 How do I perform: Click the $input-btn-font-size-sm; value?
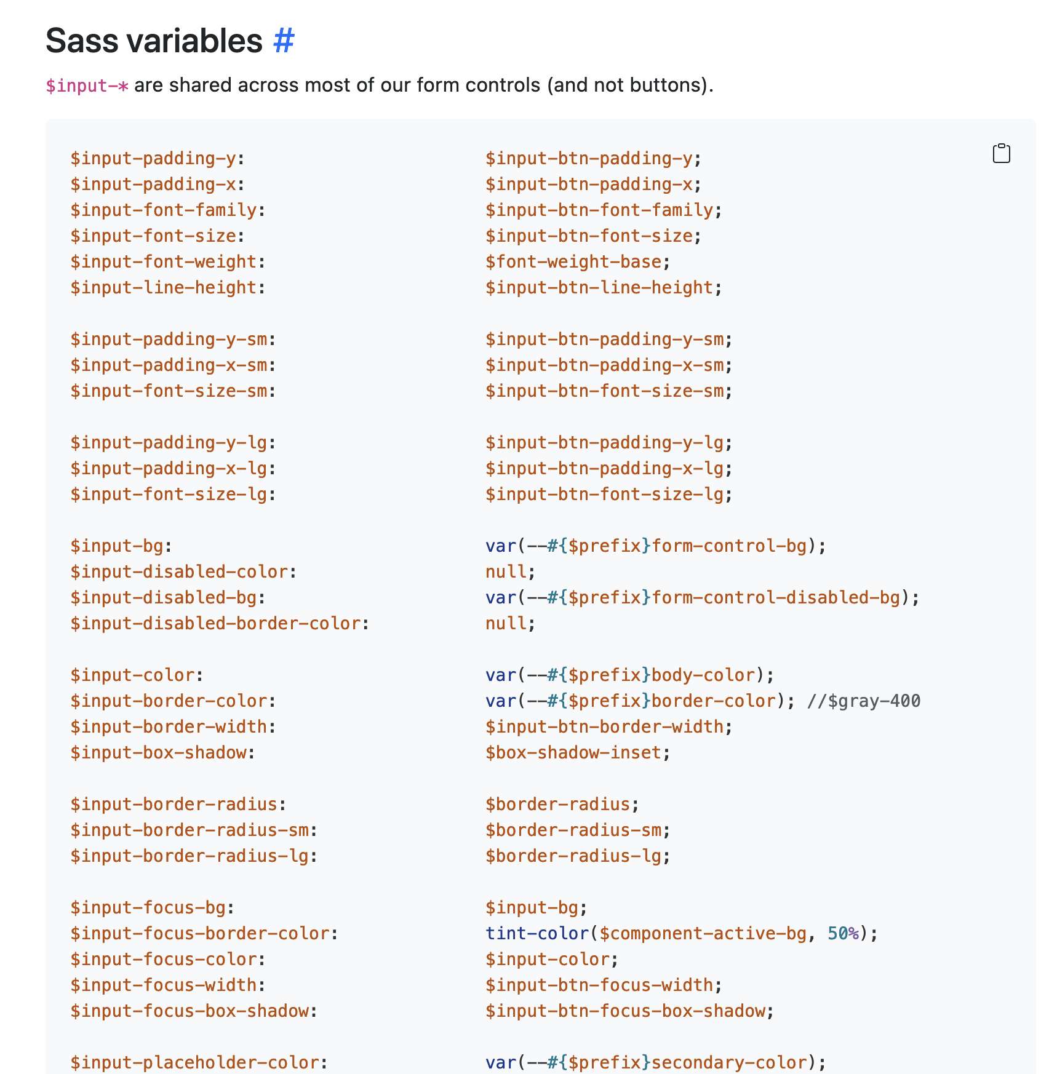[609, 391]
